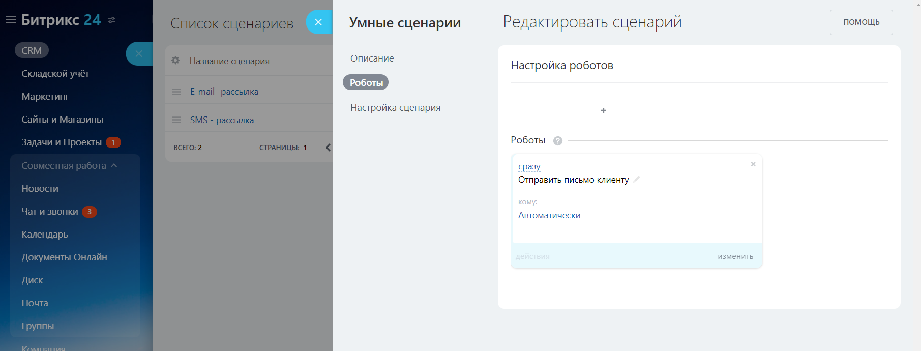Viewport: 921px width, 351px height.
Task: Collapse the Совместная работа section
Action: click(114, 166)
